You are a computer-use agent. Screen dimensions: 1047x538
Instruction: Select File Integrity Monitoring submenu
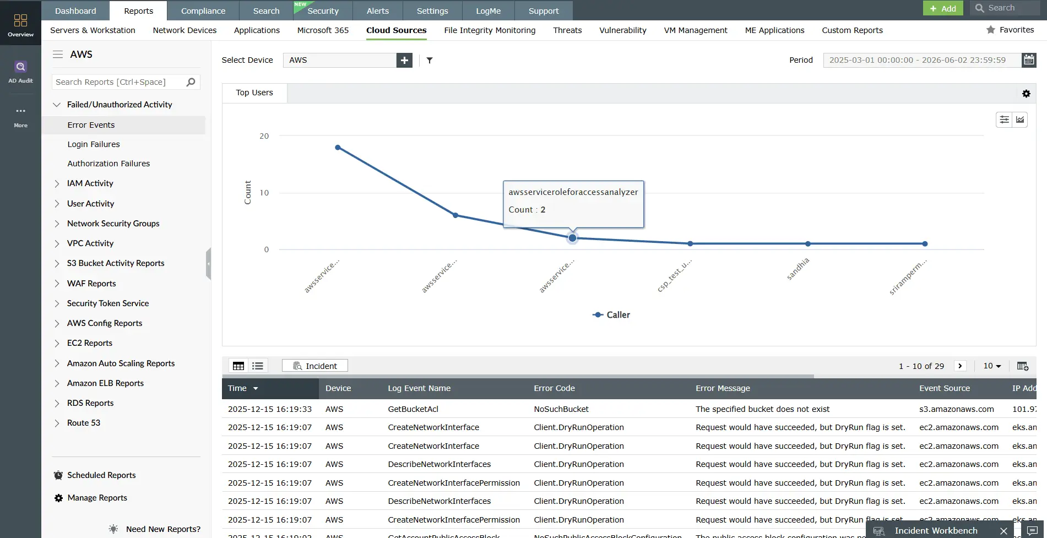click(x=490, y=30)
